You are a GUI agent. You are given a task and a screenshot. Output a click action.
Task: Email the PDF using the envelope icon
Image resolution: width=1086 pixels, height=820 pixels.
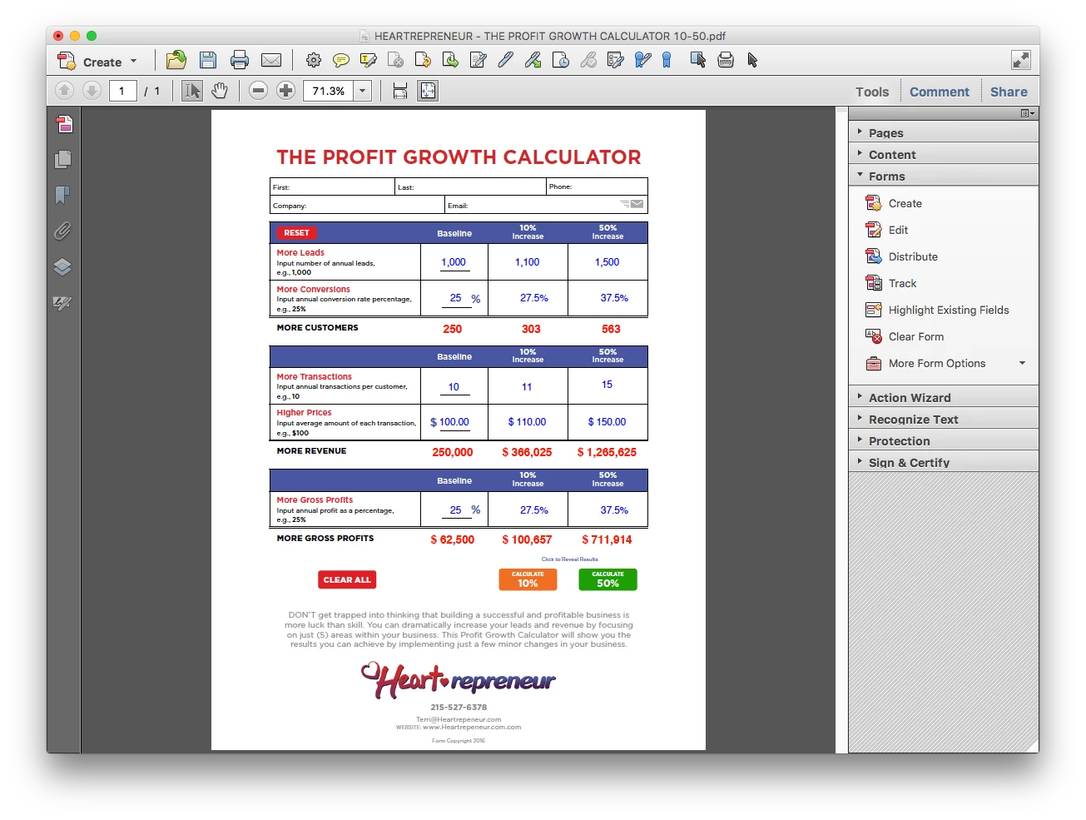[271, 60]
